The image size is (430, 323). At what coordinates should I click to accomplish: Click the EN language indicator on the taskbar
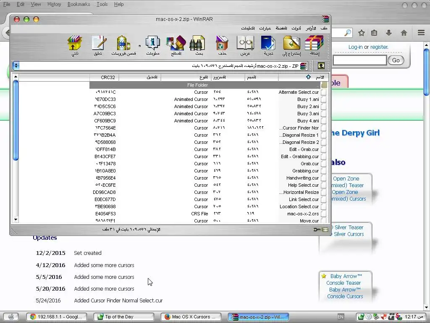pyautogui.click(x=341, y=317)
